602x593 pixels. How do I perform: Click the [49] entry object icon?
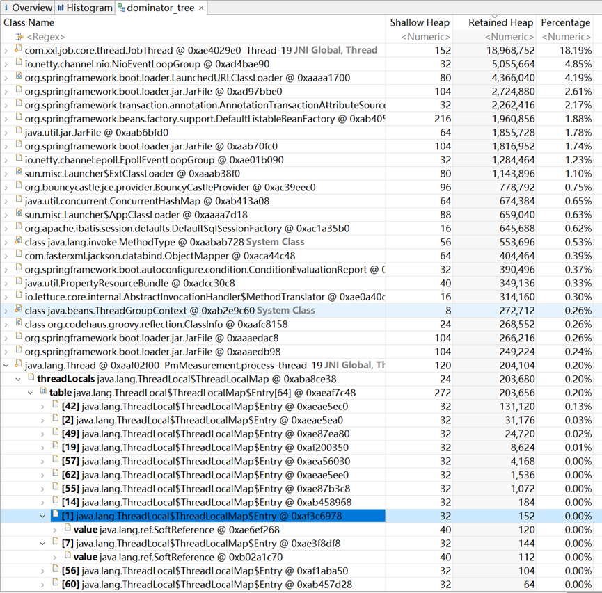point(56,432)
